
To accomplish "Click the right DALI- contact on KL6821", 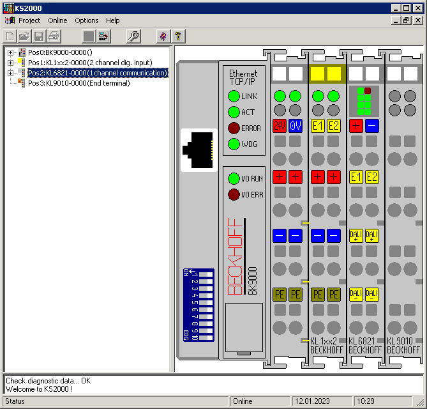I will tap(372, 295).
